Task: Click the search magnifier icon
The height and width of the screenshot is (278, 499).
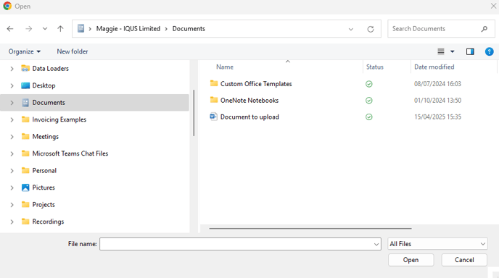Action: 484,29
